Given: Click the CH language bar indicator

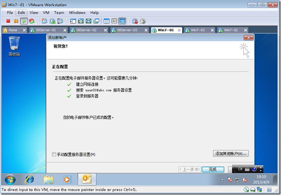Looking at the screenshot, I should (x=240, y=169).
